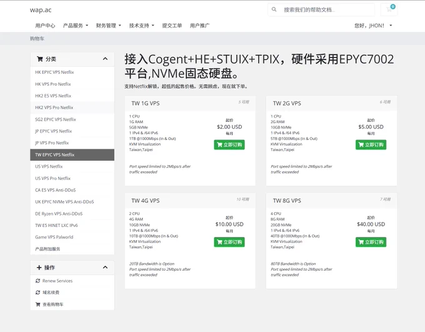Select TW EPYC VPS Netflix category
The width and height of the screenshot is (425, 332).
coord(72,154)
